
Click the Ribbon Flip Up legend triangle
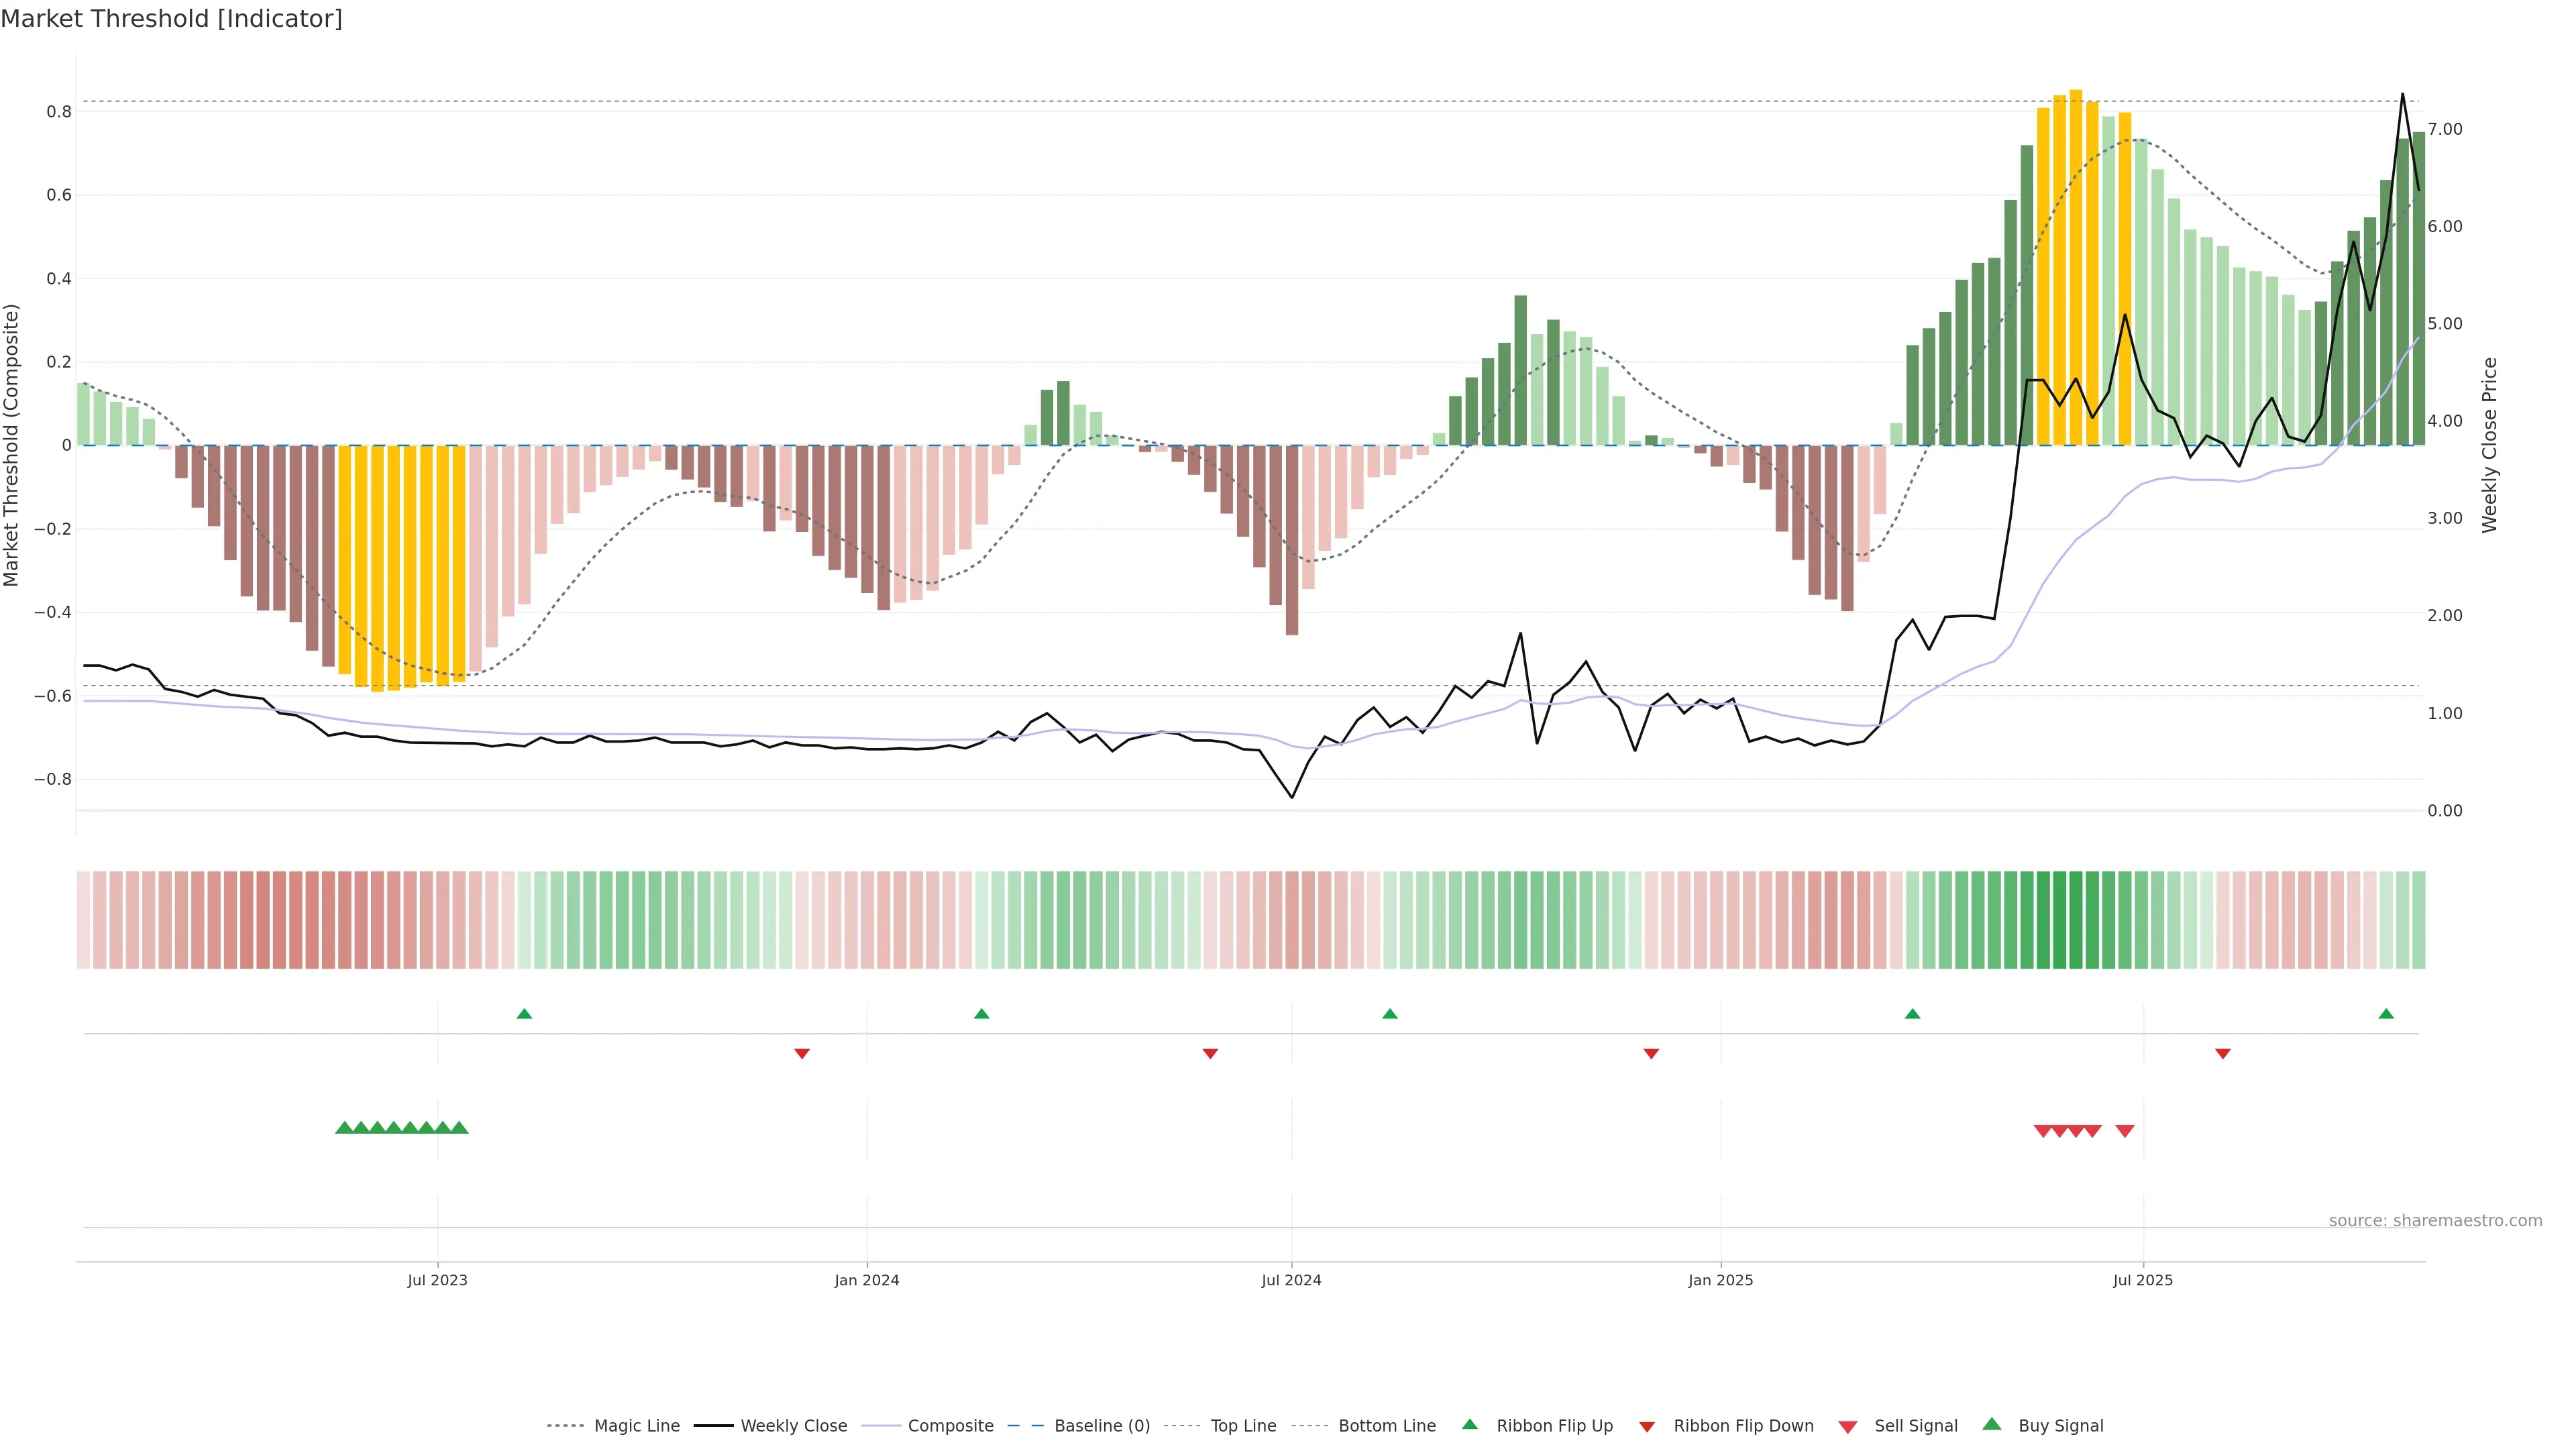click(1470, 1424)
